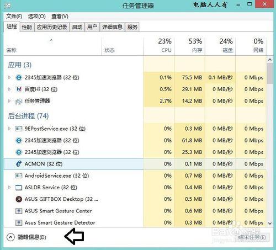Click the 结束任务(E) button
The height and width of the screenshot is (250, 276).
pos(252,237)
